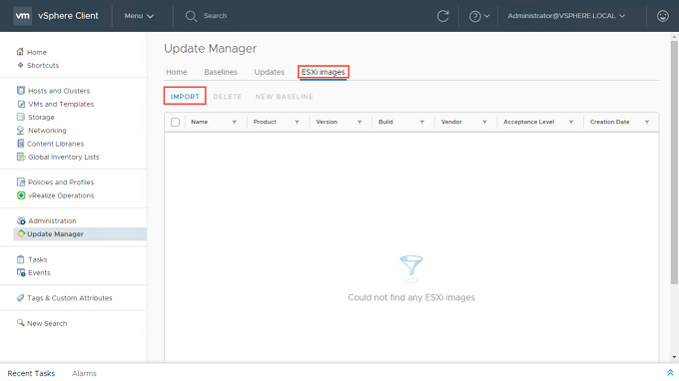Click the Content Libraries icon

(x=20, y=144)
